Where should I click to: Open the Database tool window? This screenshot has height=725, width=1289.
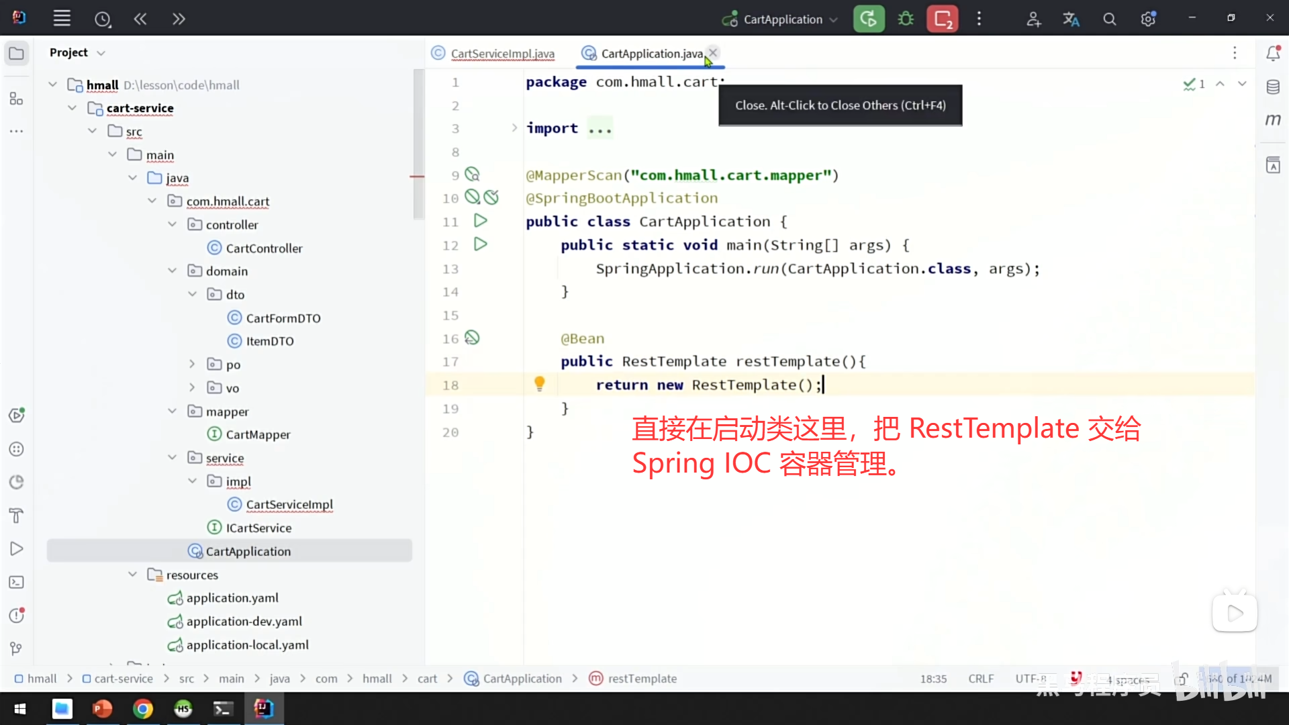coord(1273,87)
